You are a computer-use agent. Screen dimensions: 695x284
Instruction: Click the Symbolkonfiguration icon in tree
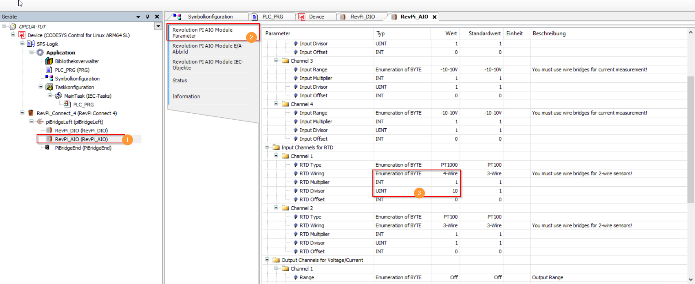(x=49, y=78)
